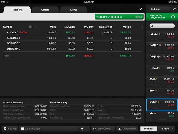Open the Indices watchlist dropdown
Image resolution: width=178 pixels, height=134 pixels.
pos(160,9)
